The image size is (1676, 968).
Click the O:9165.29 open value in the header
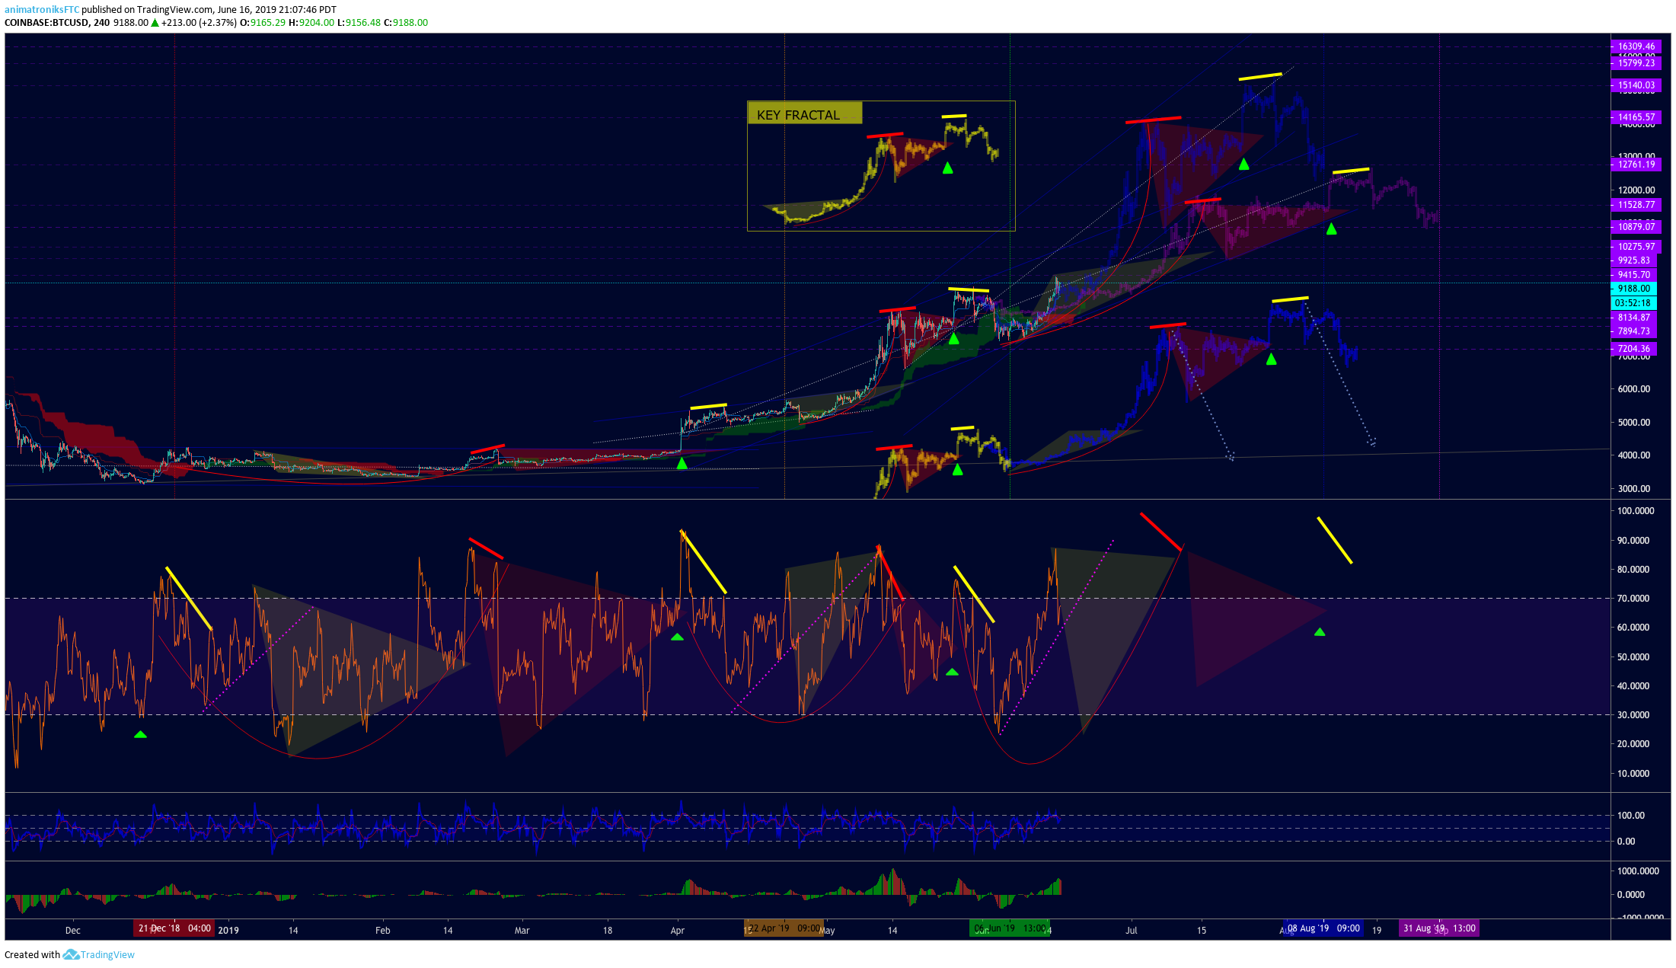pyautogui.click(x=263, y=23)
